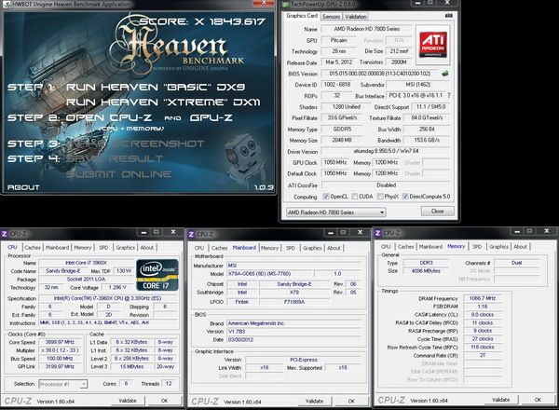
Task: Open Graphics tab in CPU-Z CPU window
Action: (x=126, y=247)
